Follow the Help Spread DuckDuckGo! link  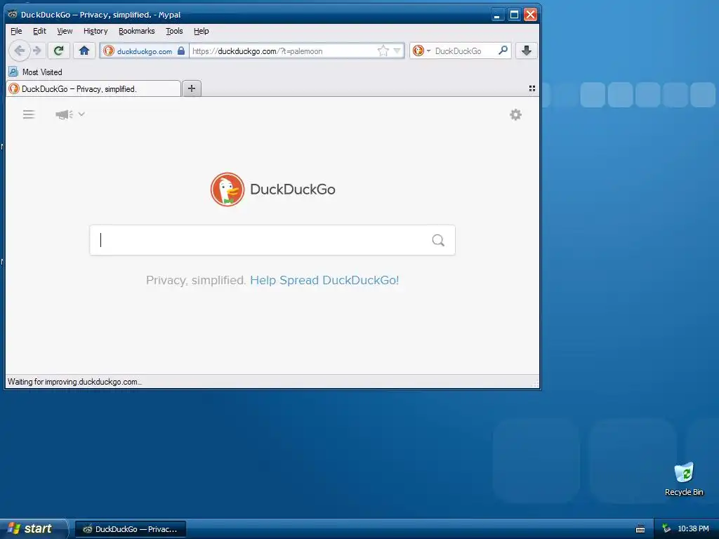(x=324, y=280)
